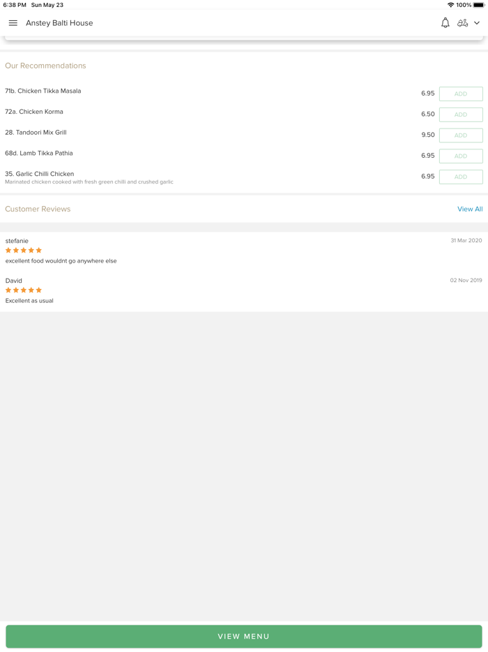Add Tandoori Mix Grill to order
Viewport: 488px width, 652px height.
click(461, 135)
